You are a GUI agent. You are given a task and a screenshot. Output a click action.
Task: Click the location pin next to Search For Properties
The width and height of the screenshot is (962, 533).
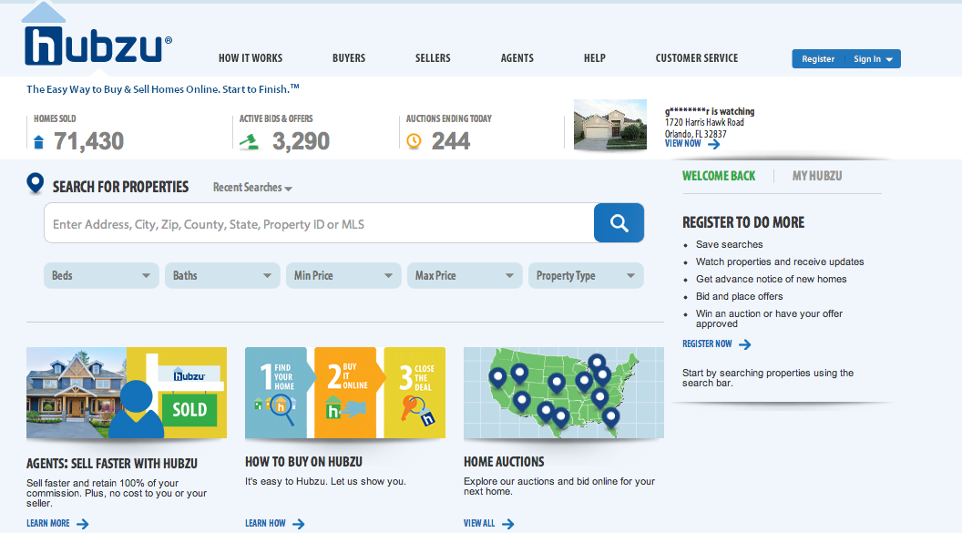(35, 182)
